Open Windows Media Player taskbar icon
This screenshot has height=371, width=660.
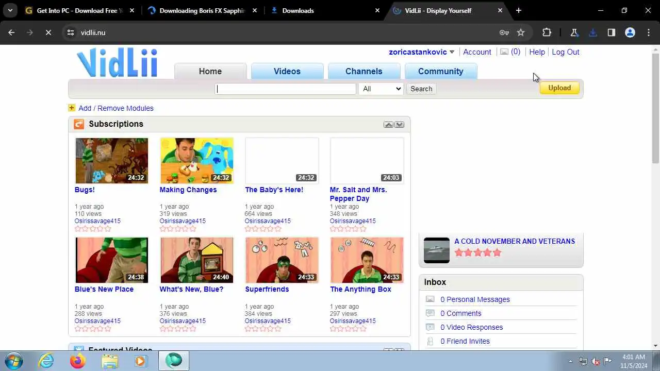tap(140, 361)
